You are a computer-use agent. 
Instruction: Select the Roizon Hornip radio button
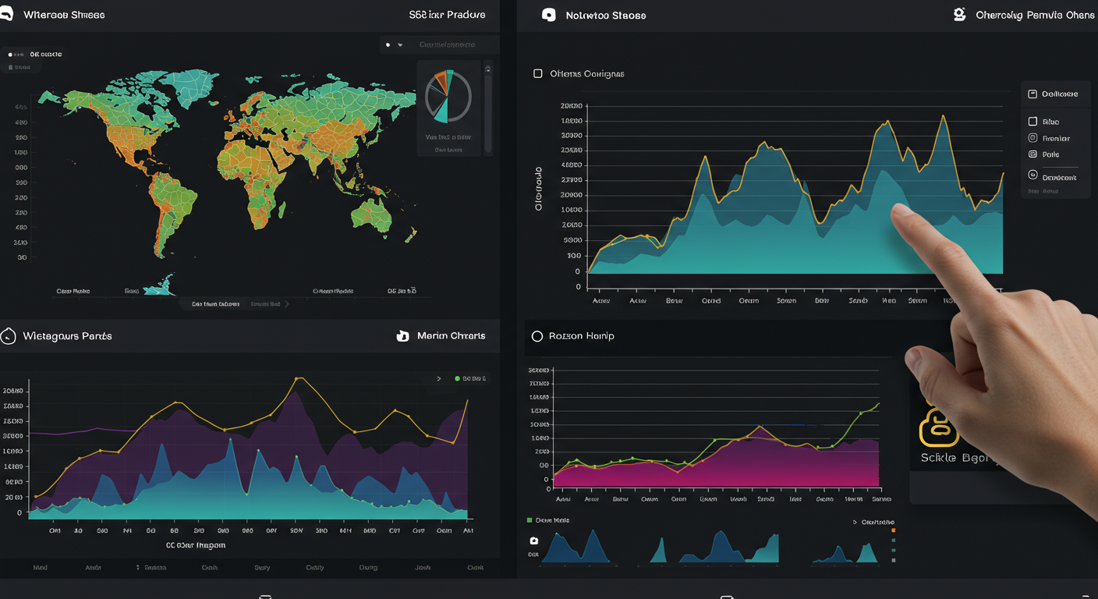point(537,336)
